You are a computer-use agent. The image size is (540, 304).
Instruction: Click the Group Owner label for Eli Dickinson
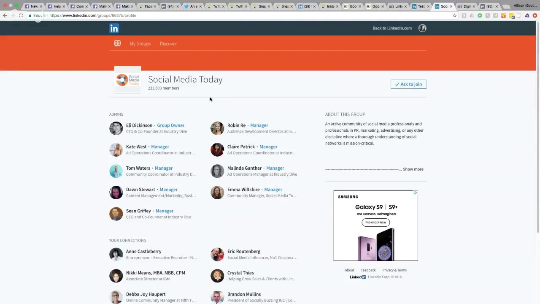click(x=170, y=125)
